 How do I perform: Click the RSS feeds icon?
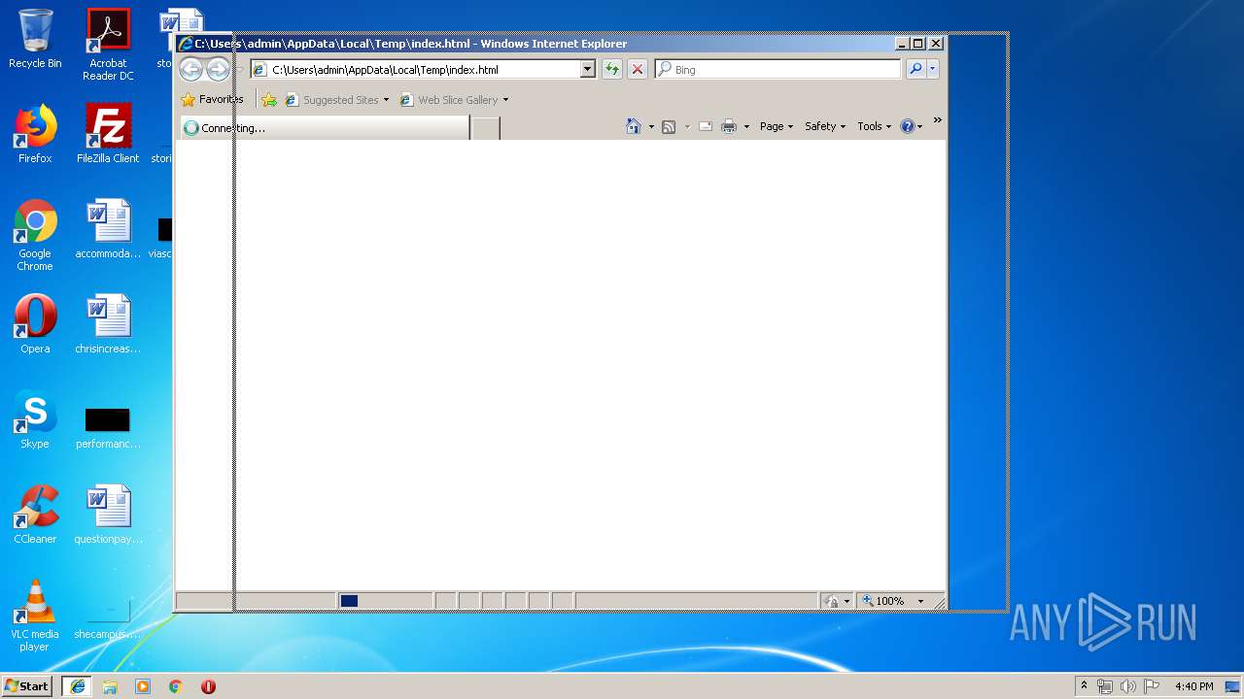[669, 126]
